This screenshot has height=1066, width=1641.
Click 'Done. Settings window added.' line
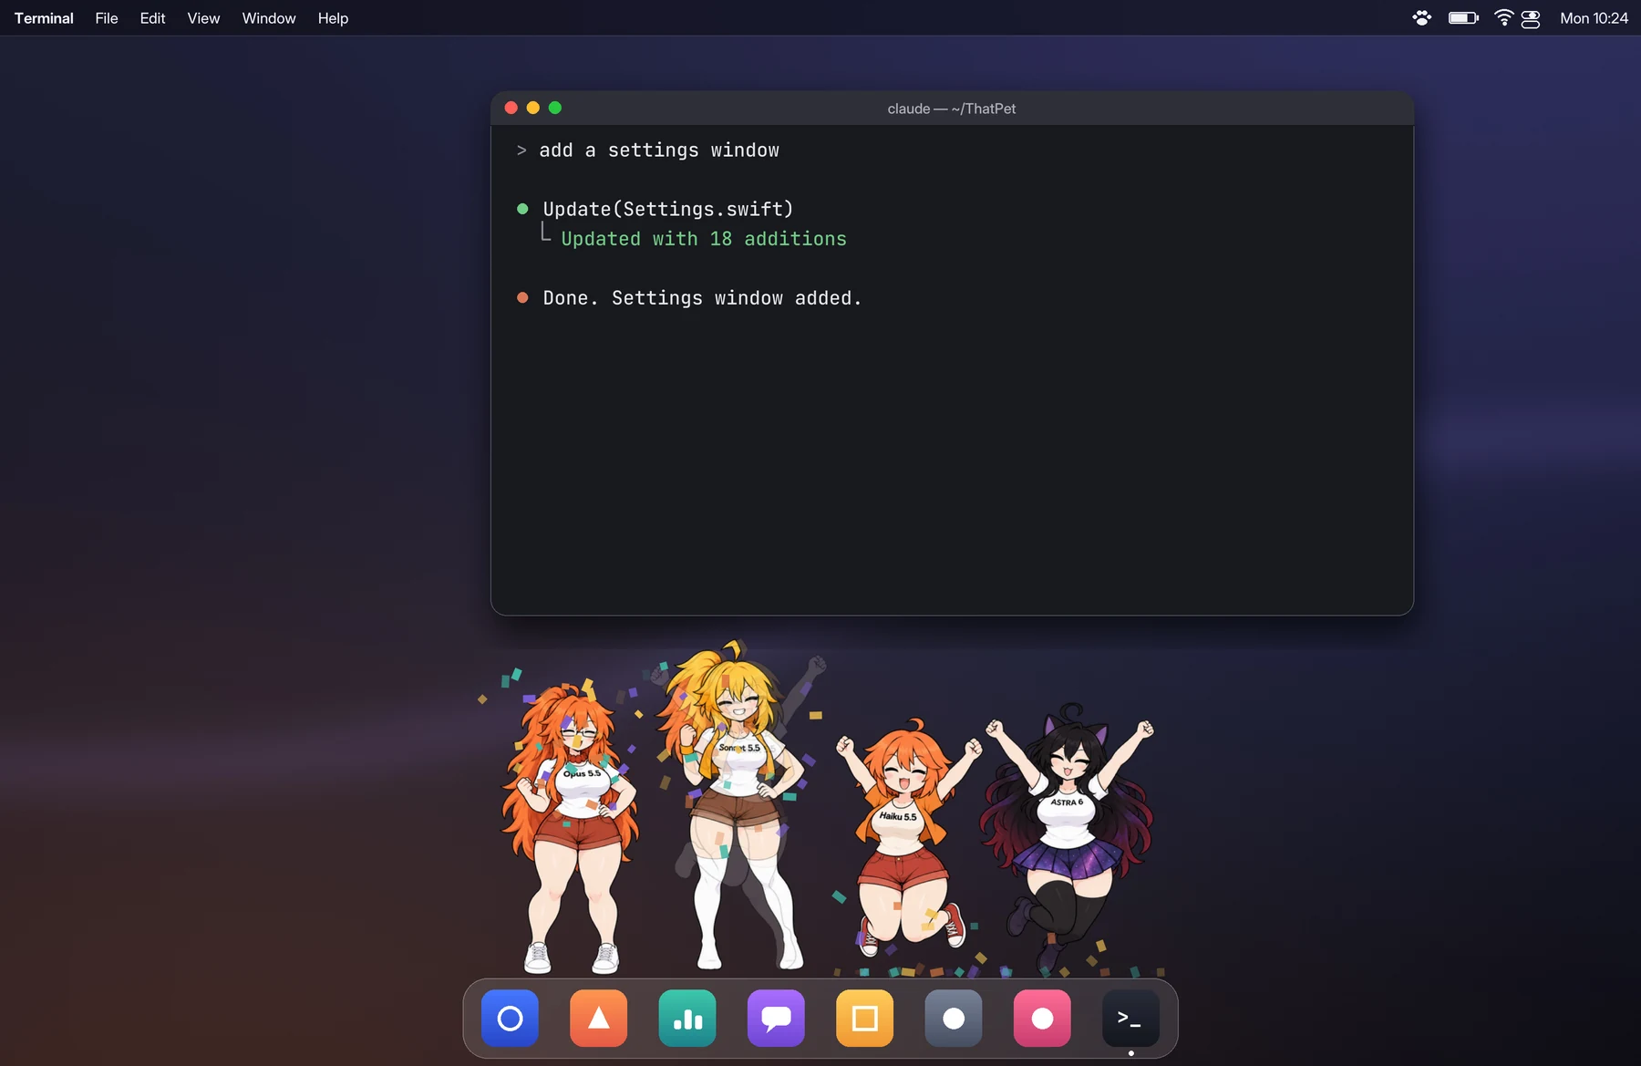tap(702, 298)
